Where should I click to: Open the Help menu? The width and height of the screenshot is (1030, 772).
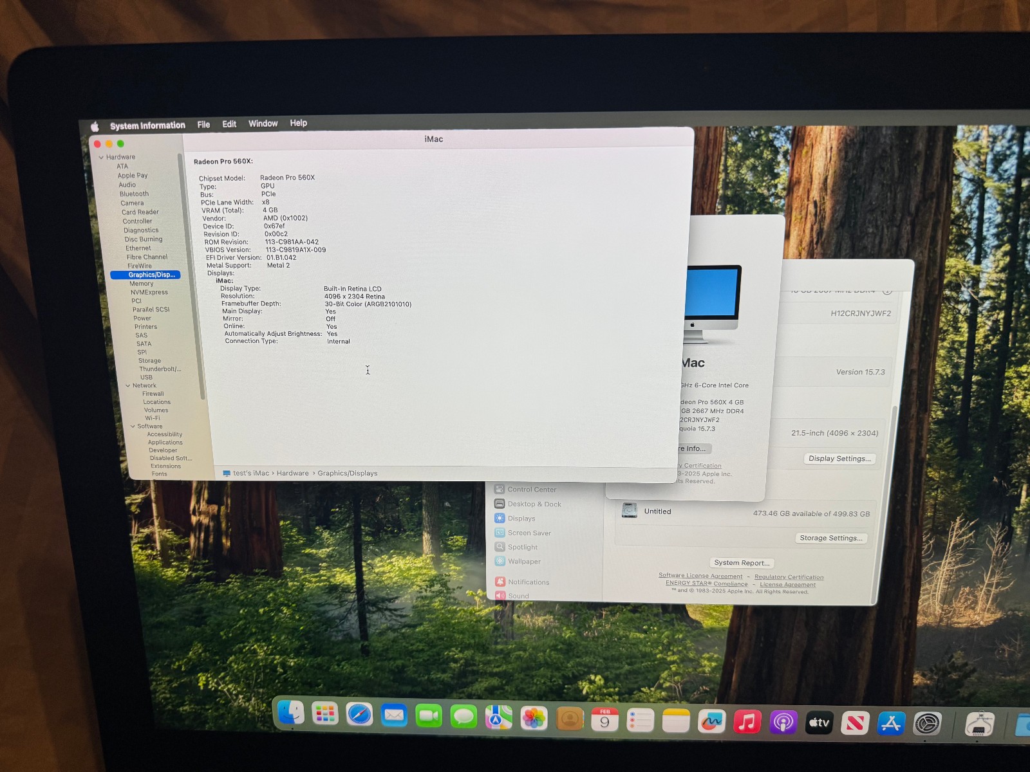point(298,123)
